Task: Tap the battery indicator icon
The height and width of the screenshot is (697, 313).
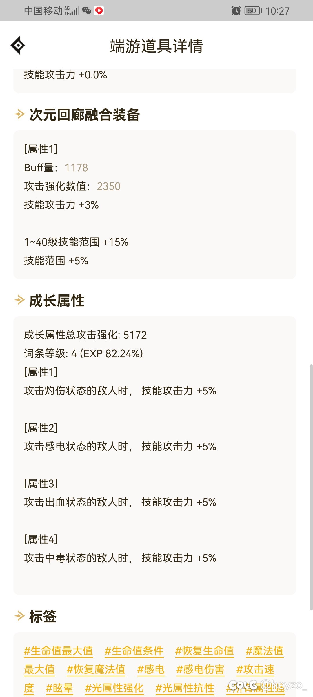Action: tap(253, 11)
